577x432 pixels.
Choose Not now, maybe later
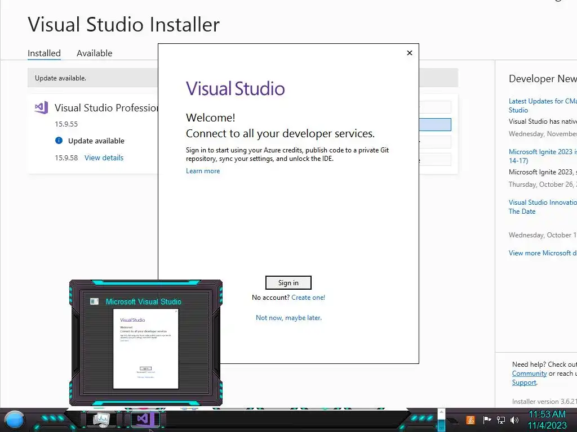pos(288,318)
